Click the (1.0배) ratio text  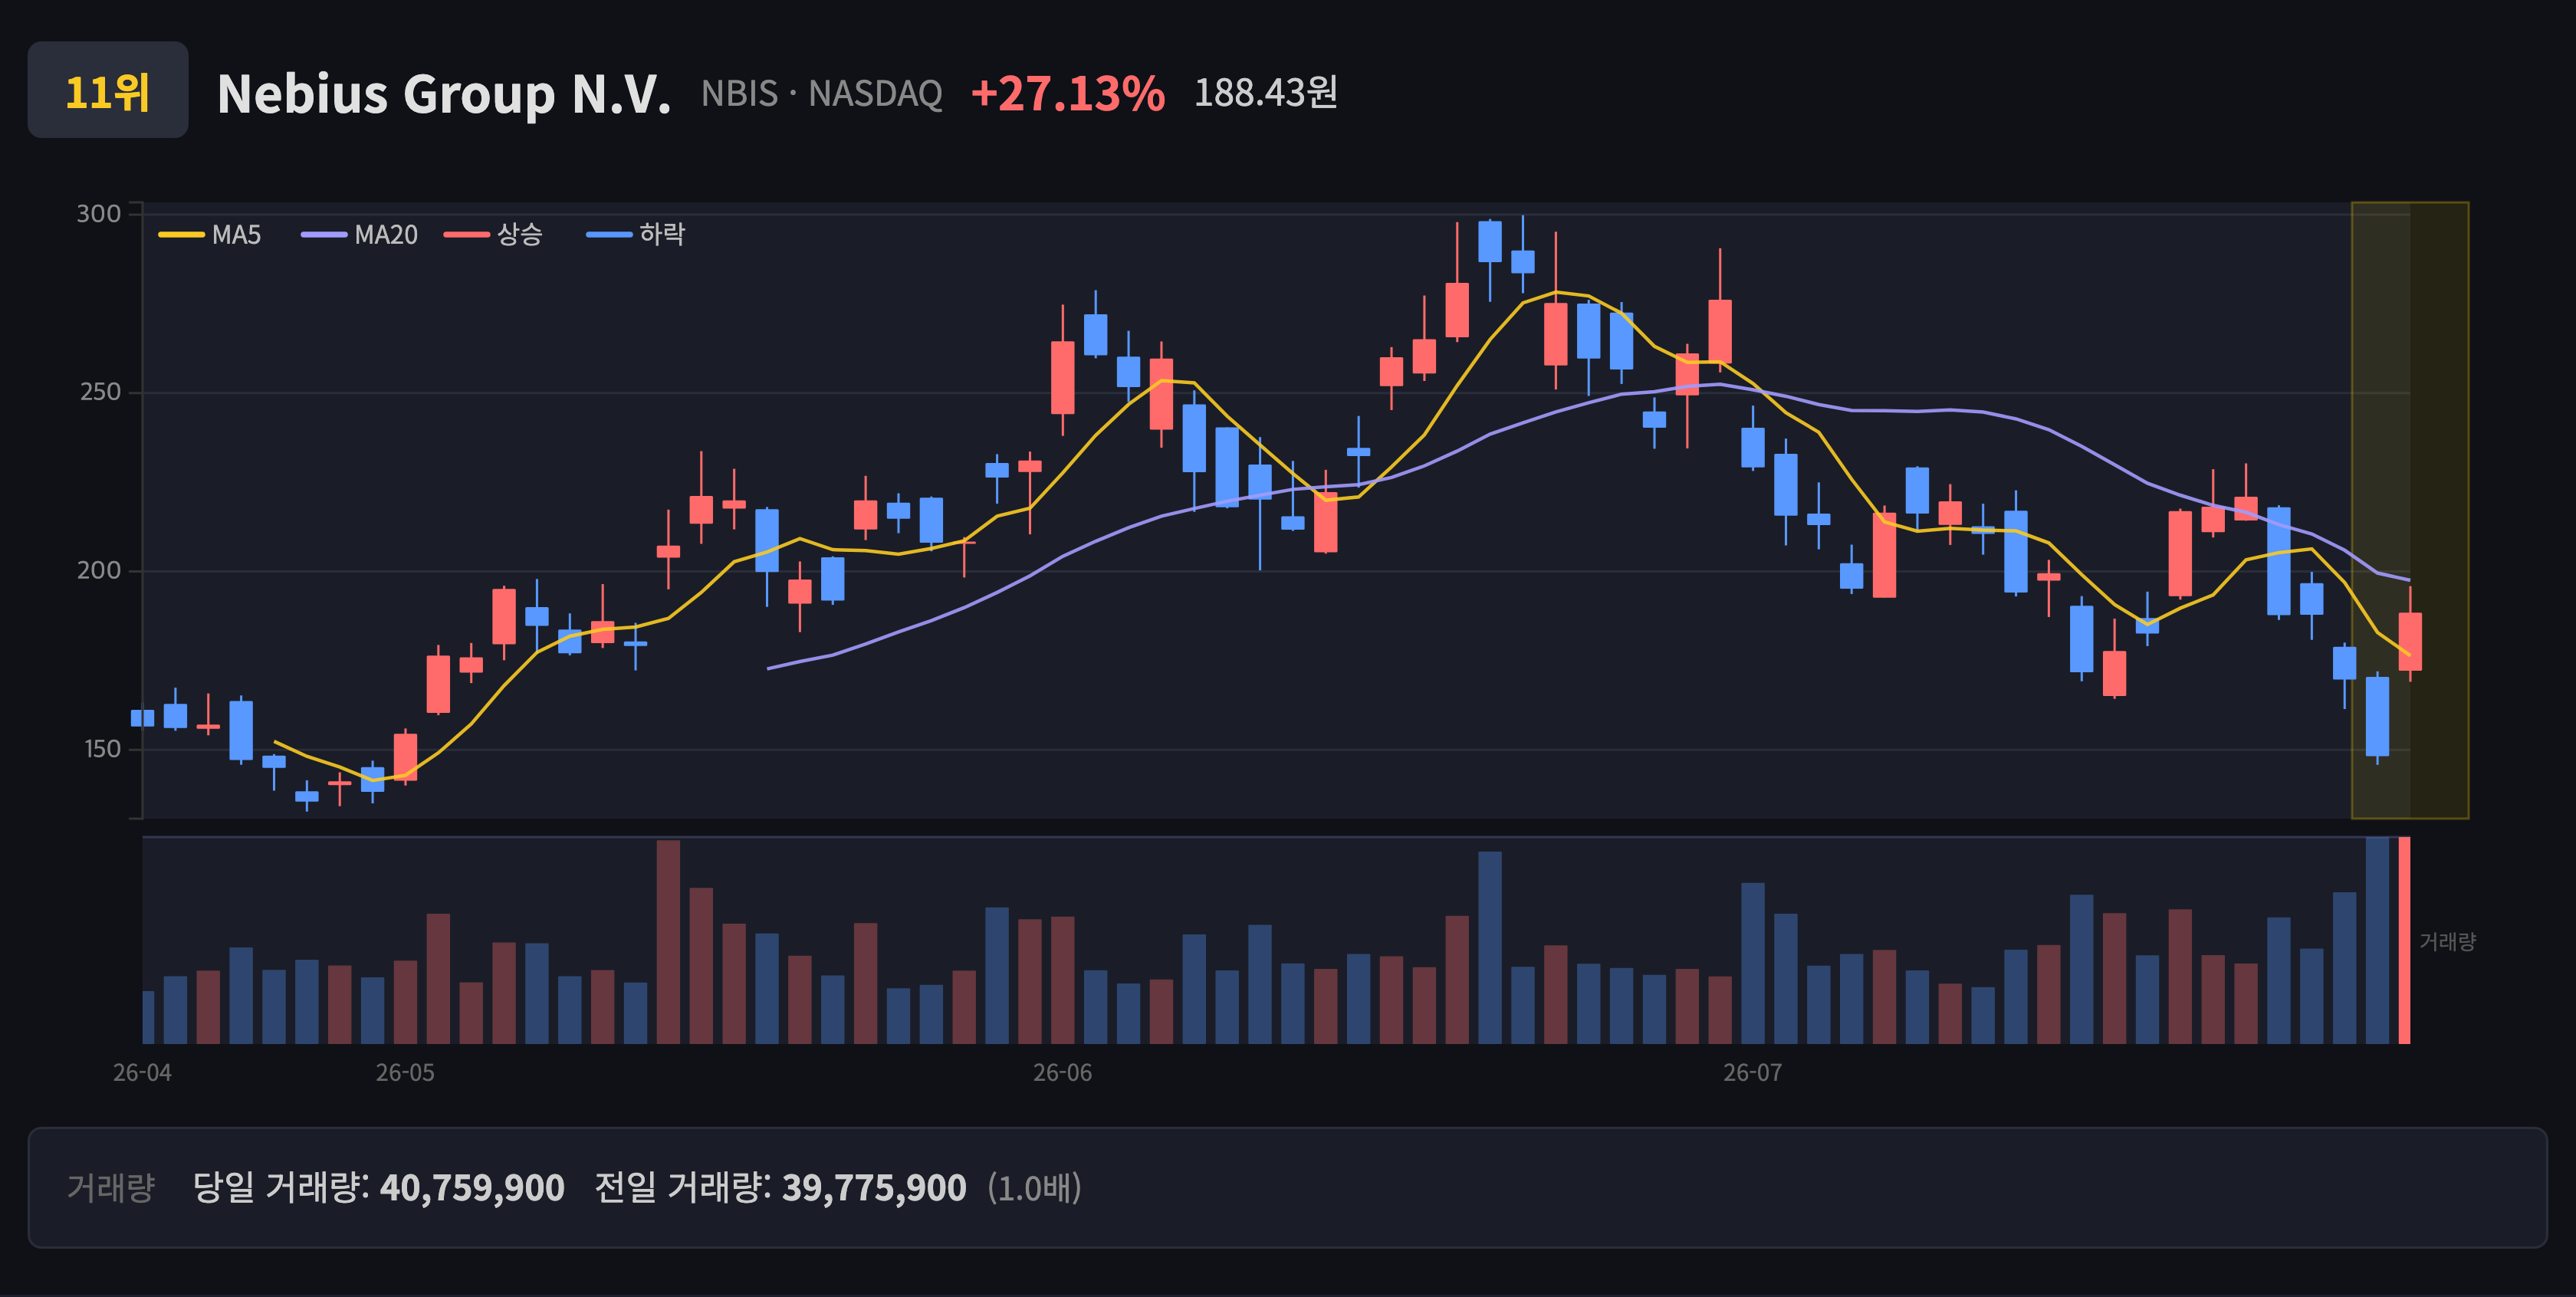tap(1034, 1188)
